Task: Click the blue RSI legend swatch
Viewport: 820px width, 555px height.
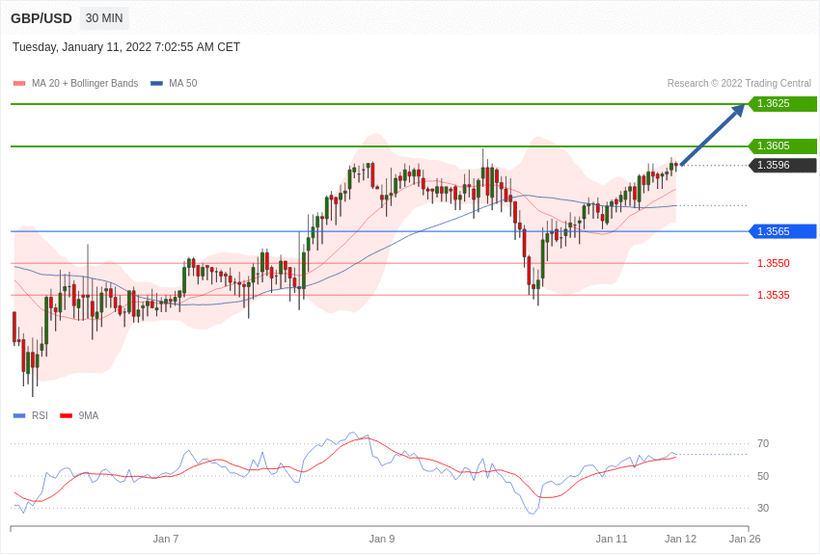Action: click(x=19, y=416)
